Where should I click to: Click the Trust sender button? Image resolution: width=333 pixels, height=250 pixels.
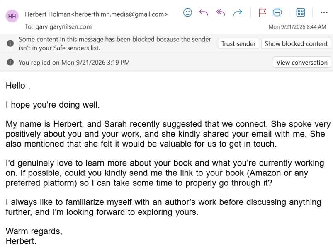(238, 43)
